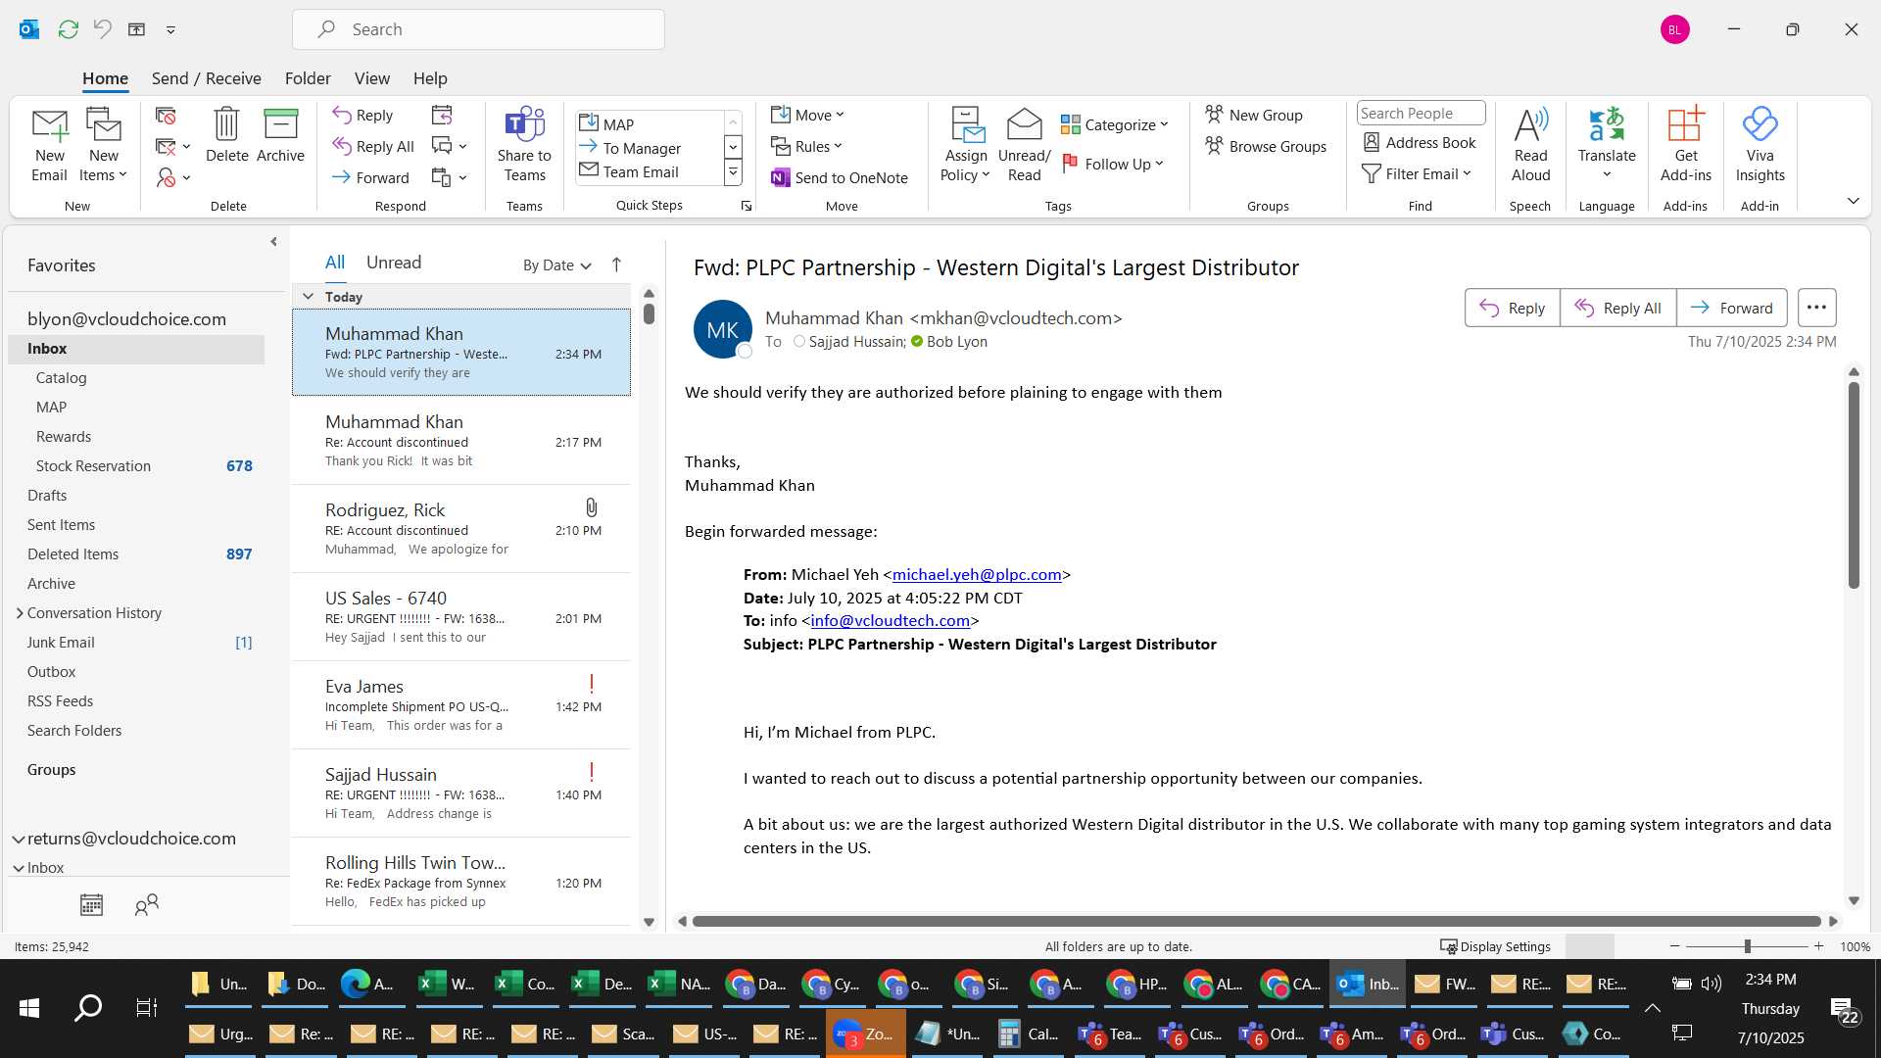1881x1058 pixels.
Task: Toggle sort order arrow in message list
Action: pos(616,264)
